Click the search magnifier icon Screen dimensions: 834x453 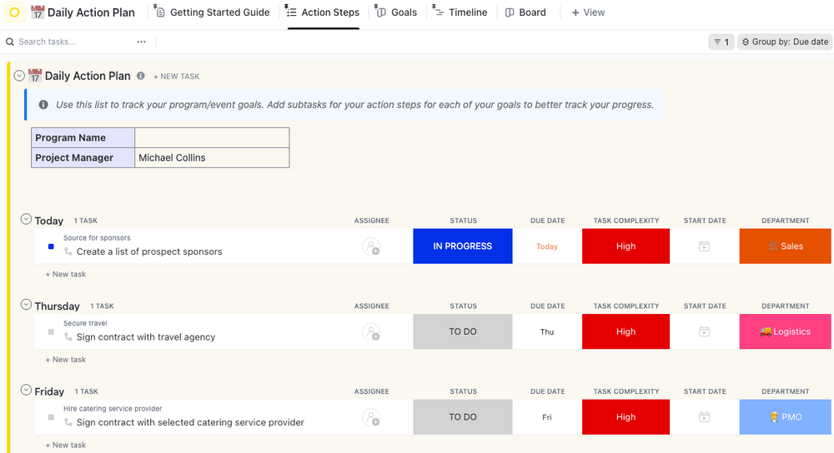(10, 42)
